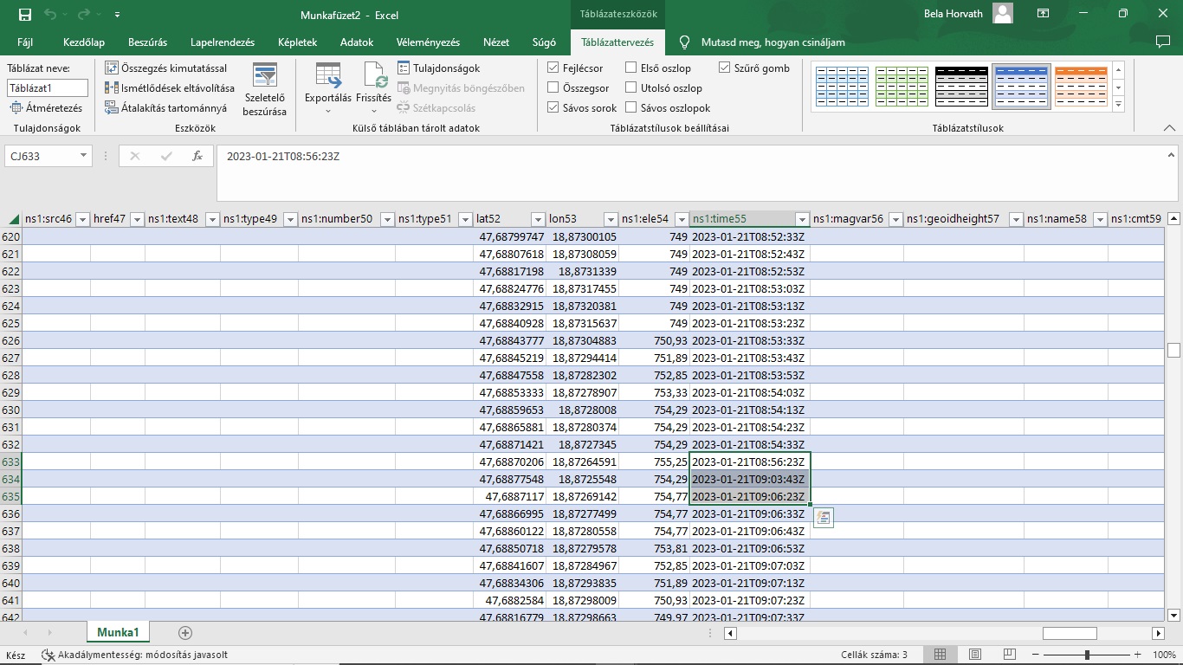Screen dimensions: 1183x665
Task: Switch to Normal view icon
Action: [x=940, y=655]
